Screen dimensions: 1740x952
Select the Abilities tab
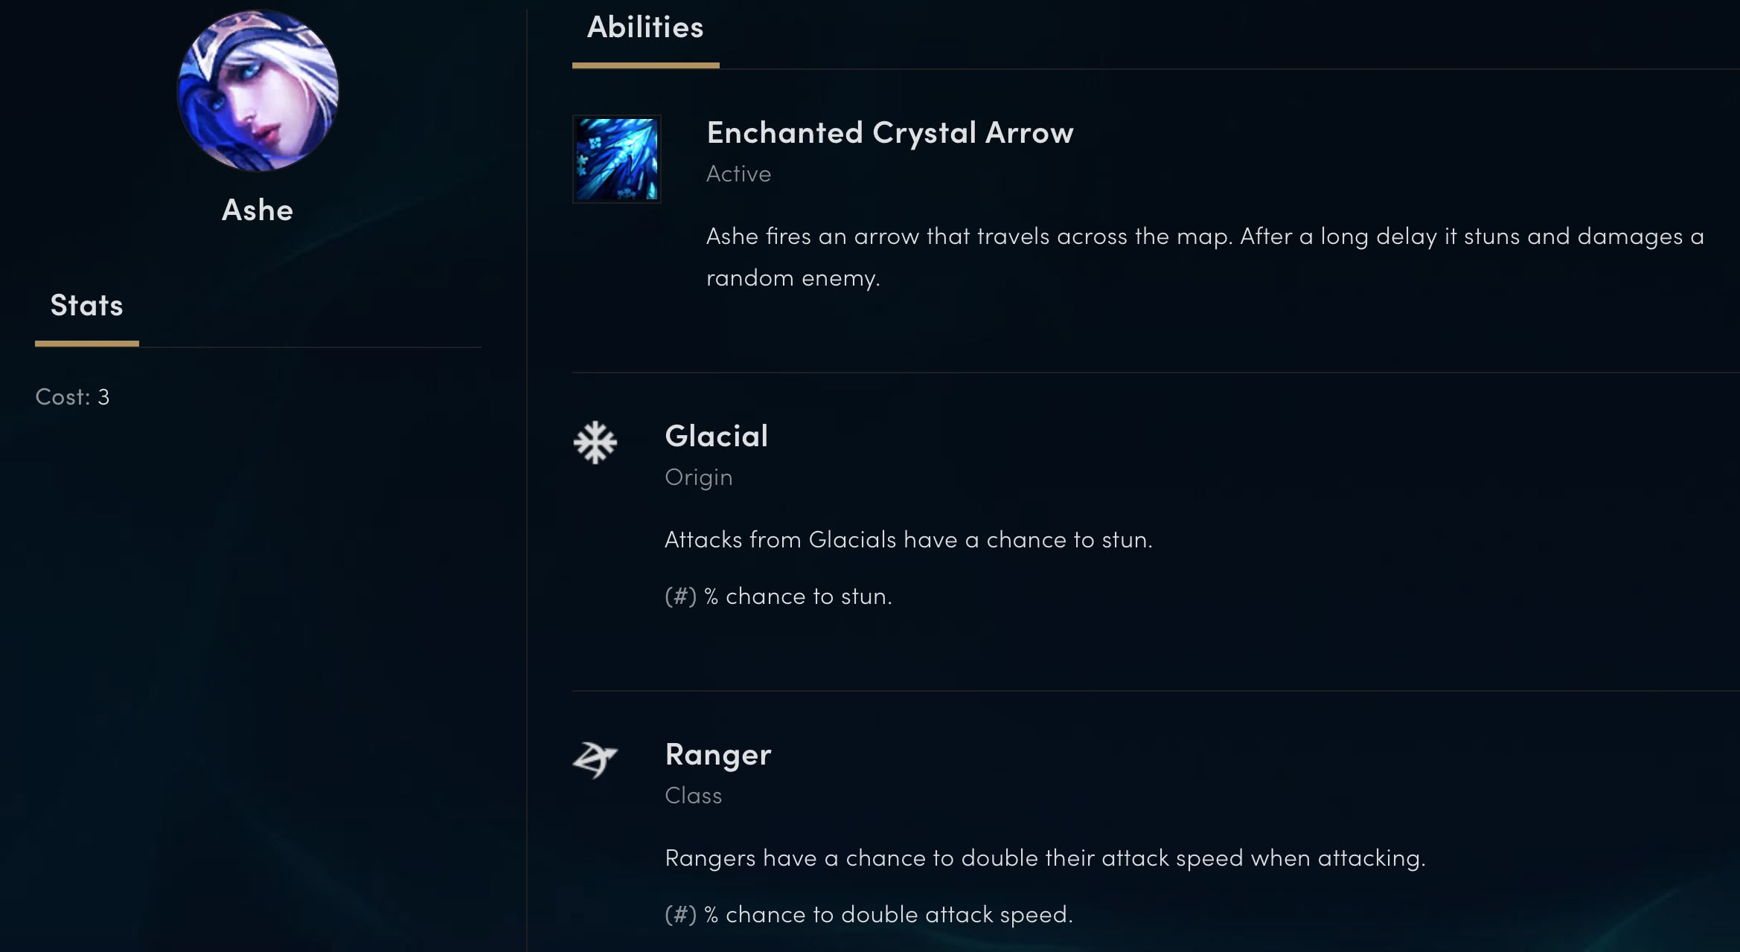645,28
